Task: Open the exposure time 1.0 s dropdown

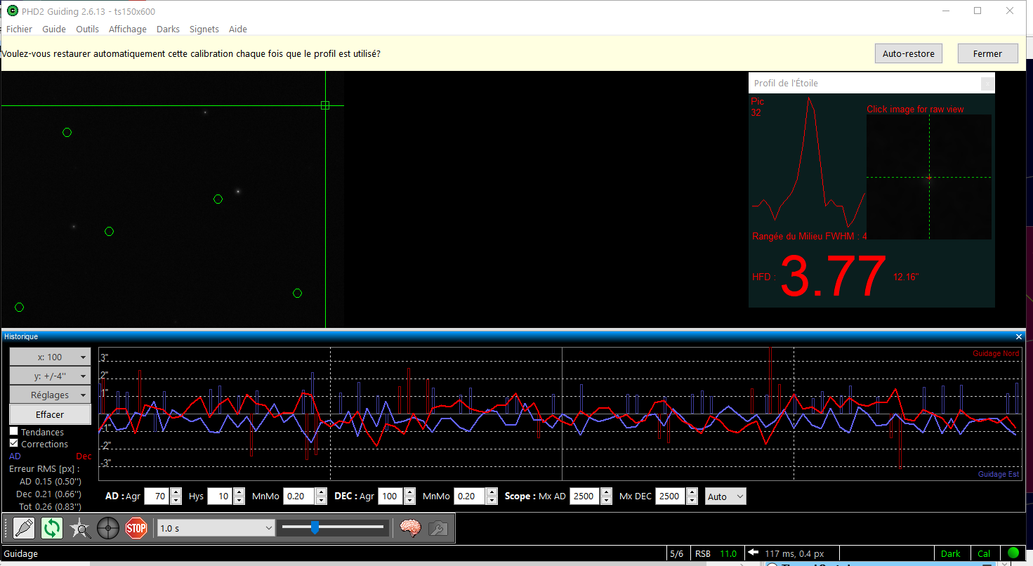Action: tap(216, 528)
